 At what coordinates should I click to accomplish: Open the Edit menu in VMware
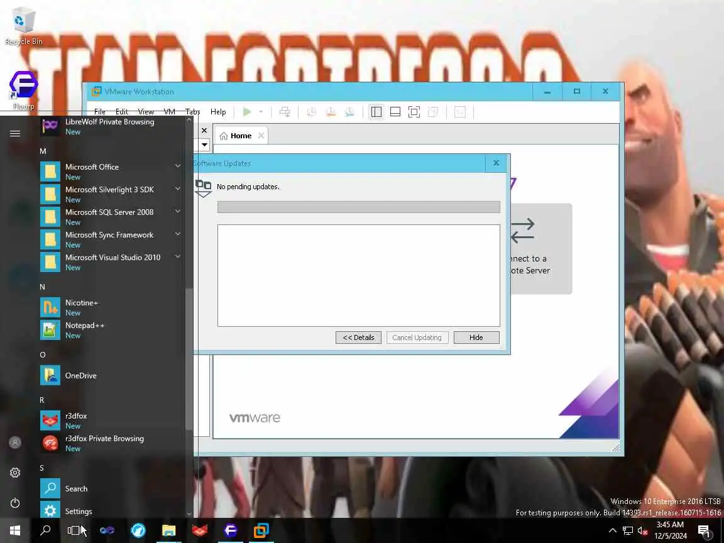pyautogui.click(x=122, y=112)
